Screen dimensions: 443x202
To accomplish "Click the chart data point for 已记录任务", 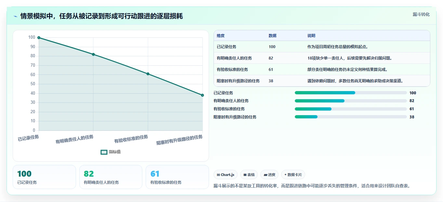I will 39,38.
